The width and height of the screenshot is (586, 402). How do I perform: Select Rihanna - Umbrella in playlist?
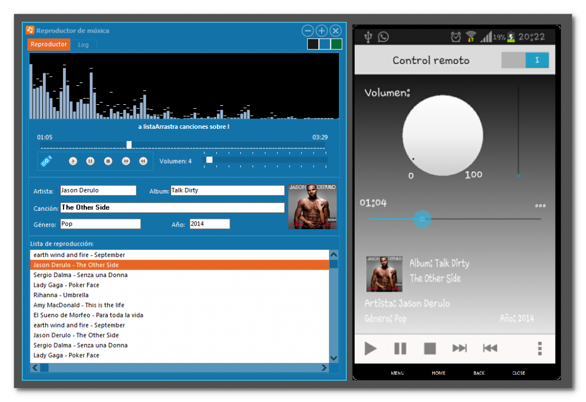pos(179,295)
